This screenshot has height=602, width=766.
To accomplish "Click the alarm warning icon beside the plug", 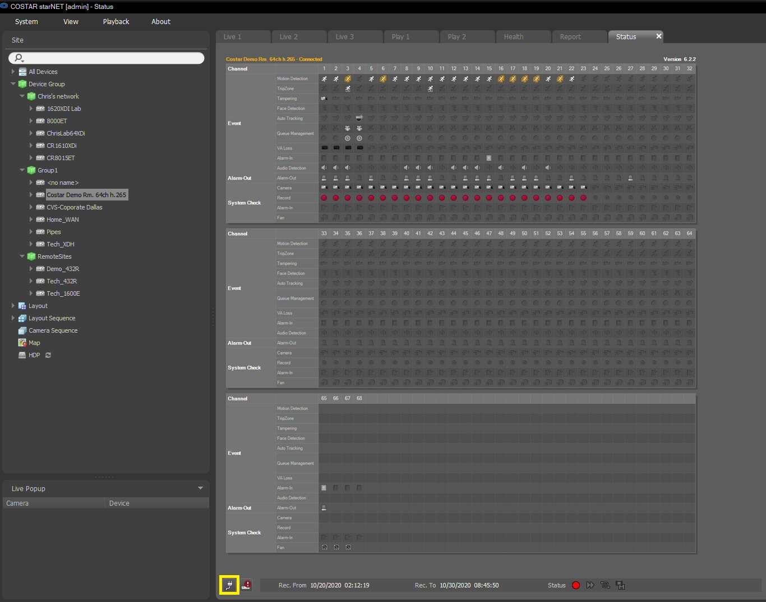I will [247, 585].
